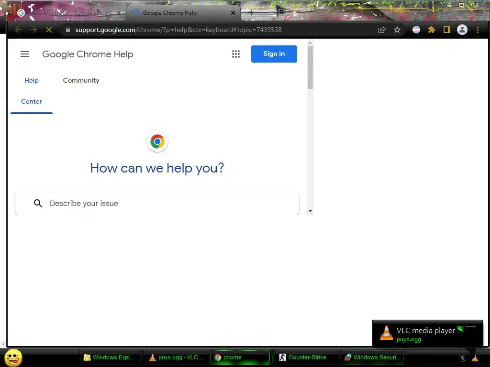Click the VLC media player notification
This screenshot has height=367, width=490.
(x=427, y=333)
